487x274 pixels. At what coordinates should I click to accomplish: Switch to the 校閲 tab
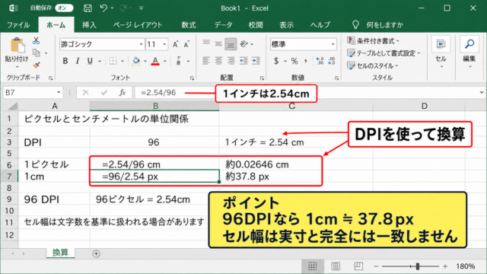pyautogui.click(x=256, y=25)
